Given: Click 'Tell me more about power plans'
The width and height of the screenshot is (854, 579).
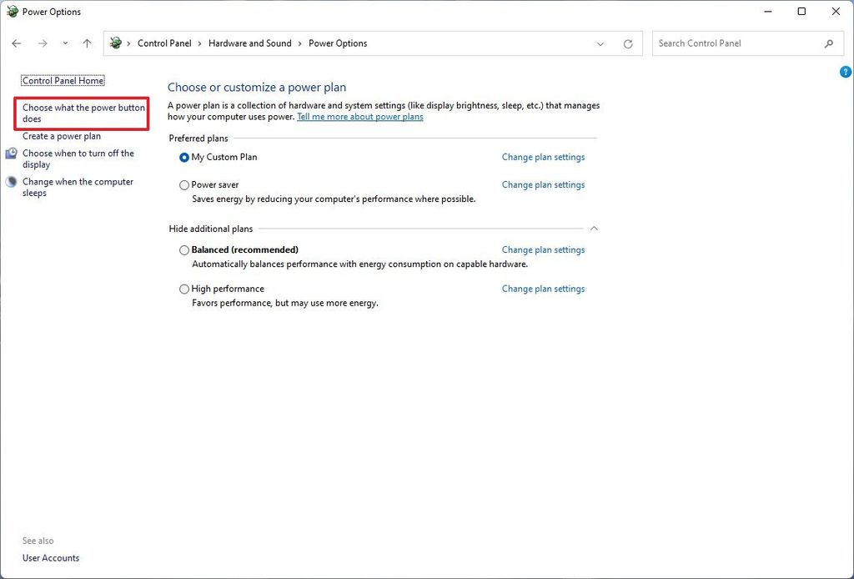Looking at the screenshot, I should 359,117.
